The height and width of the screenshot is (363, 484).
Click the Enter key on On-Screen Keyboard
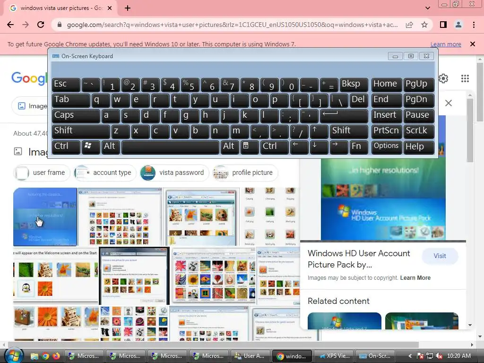pos(344,115)
